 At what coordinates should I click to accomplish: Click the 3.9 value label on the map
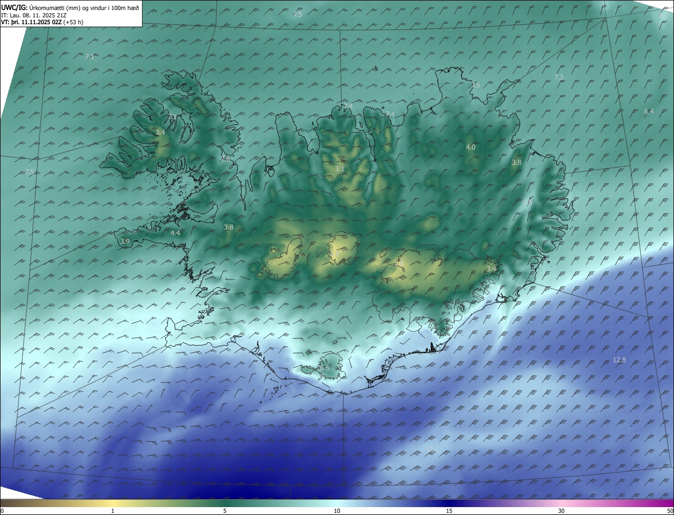click(125, 241)
